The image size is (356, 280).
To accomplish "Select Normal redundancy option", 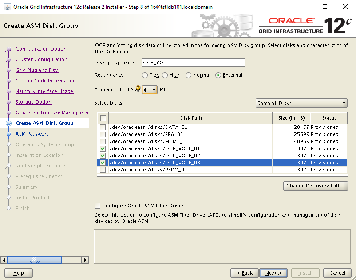I will 189,75.
